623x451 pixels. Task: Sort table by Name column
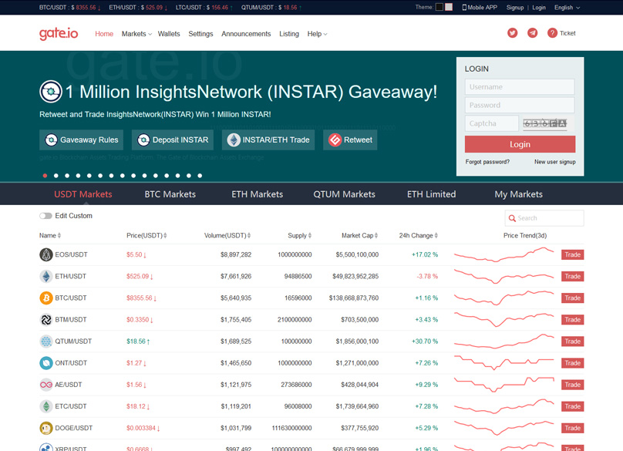click(x=50, y=236)
